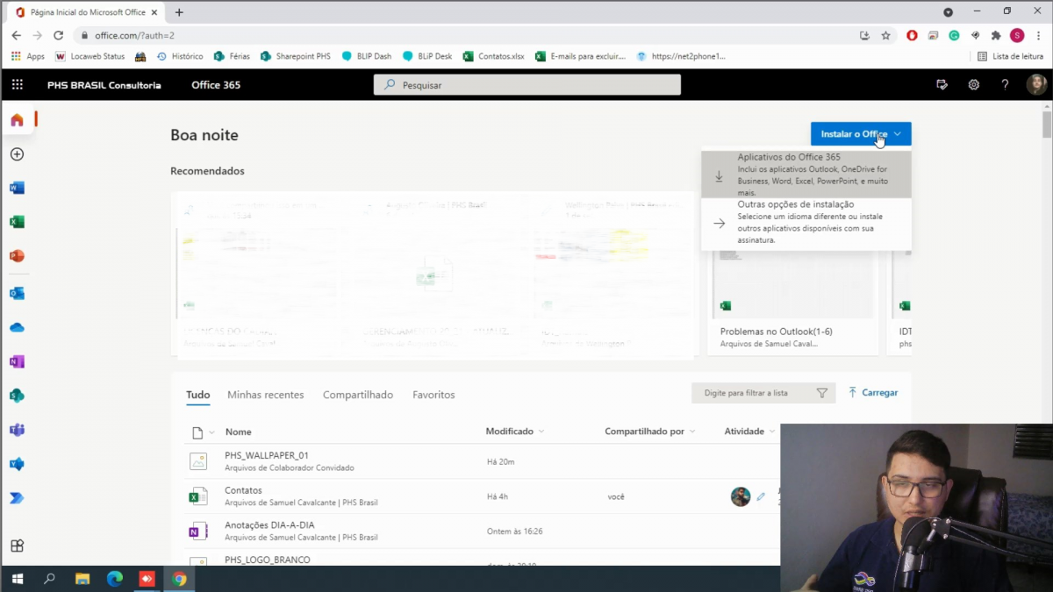Screen dimensions: 1053x592
Task: Open Chrome profile avatar S
Action: click(x=1017, y=36)
